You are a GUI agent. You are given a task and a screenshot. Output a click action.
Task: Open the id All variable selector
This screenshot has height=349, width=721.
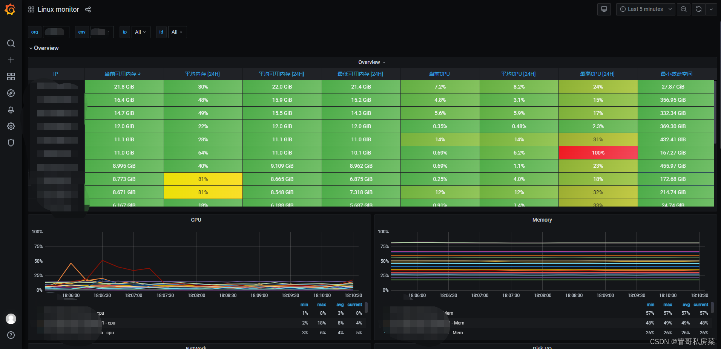coord(176,32)
